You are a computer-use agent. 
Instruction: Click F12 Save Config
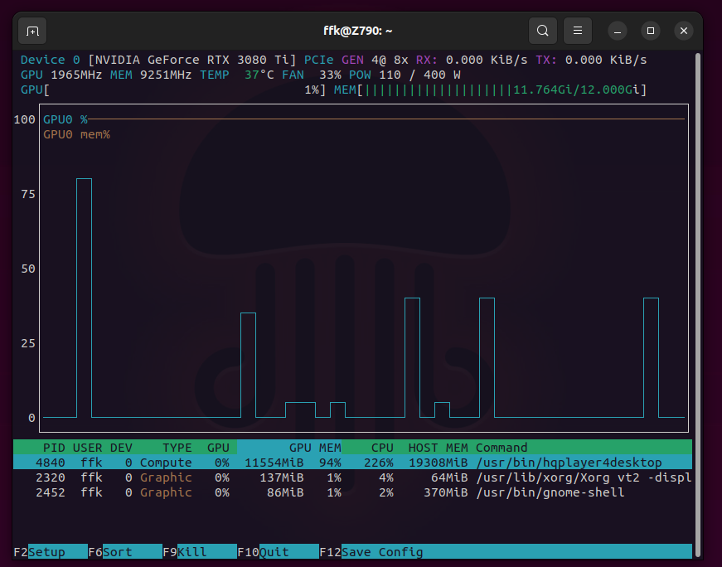click(x=381, y=552)
